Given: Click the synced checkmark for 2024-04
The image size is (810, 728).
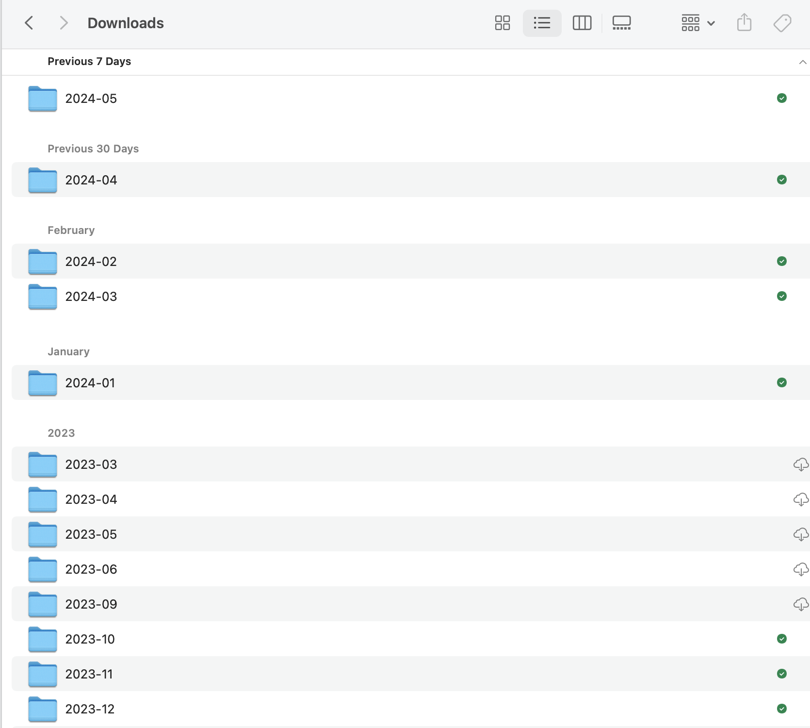Looking at the screenshot, I should coord(781,180).
